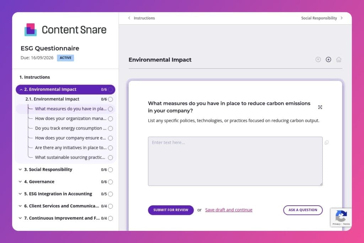Collapse the 2. Environmental Impact section chevron

click(21, 89)
